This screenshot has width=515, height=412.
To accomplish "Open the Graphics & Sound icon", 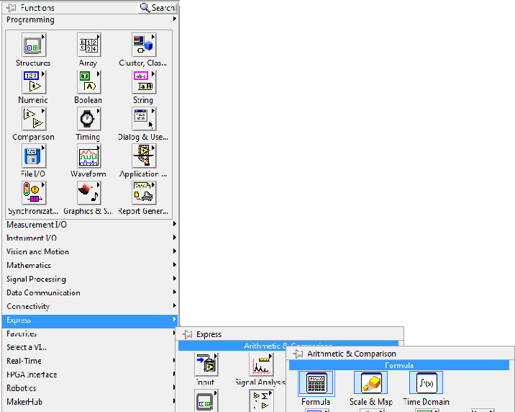I will click(88, 193).
